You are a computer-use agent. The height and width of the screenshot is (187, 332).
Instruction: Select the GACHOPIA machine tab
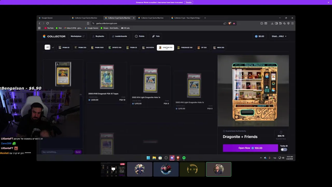[148, 48]
